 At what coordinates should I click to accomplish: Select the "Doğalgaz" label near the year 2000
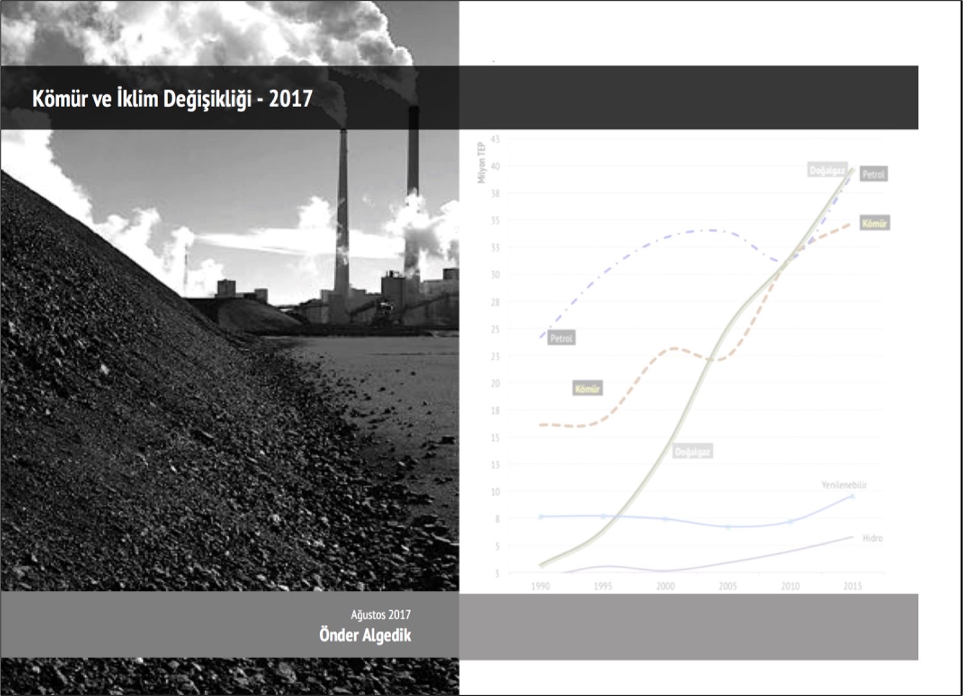(692, 452)
